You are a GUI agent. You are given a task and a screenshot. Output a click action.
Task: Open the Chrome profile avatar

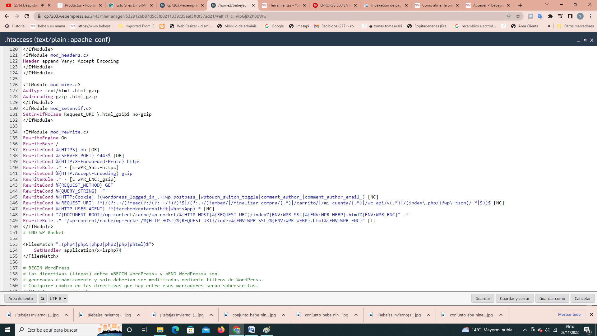click(580, 16)
